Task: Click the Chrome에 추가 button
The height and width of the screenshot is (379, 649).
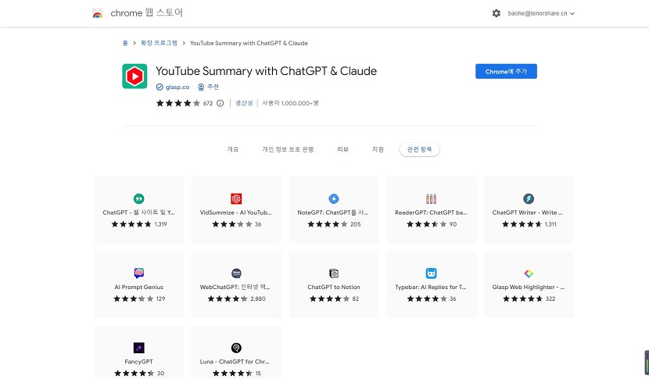Action: (x=506, y=71)
